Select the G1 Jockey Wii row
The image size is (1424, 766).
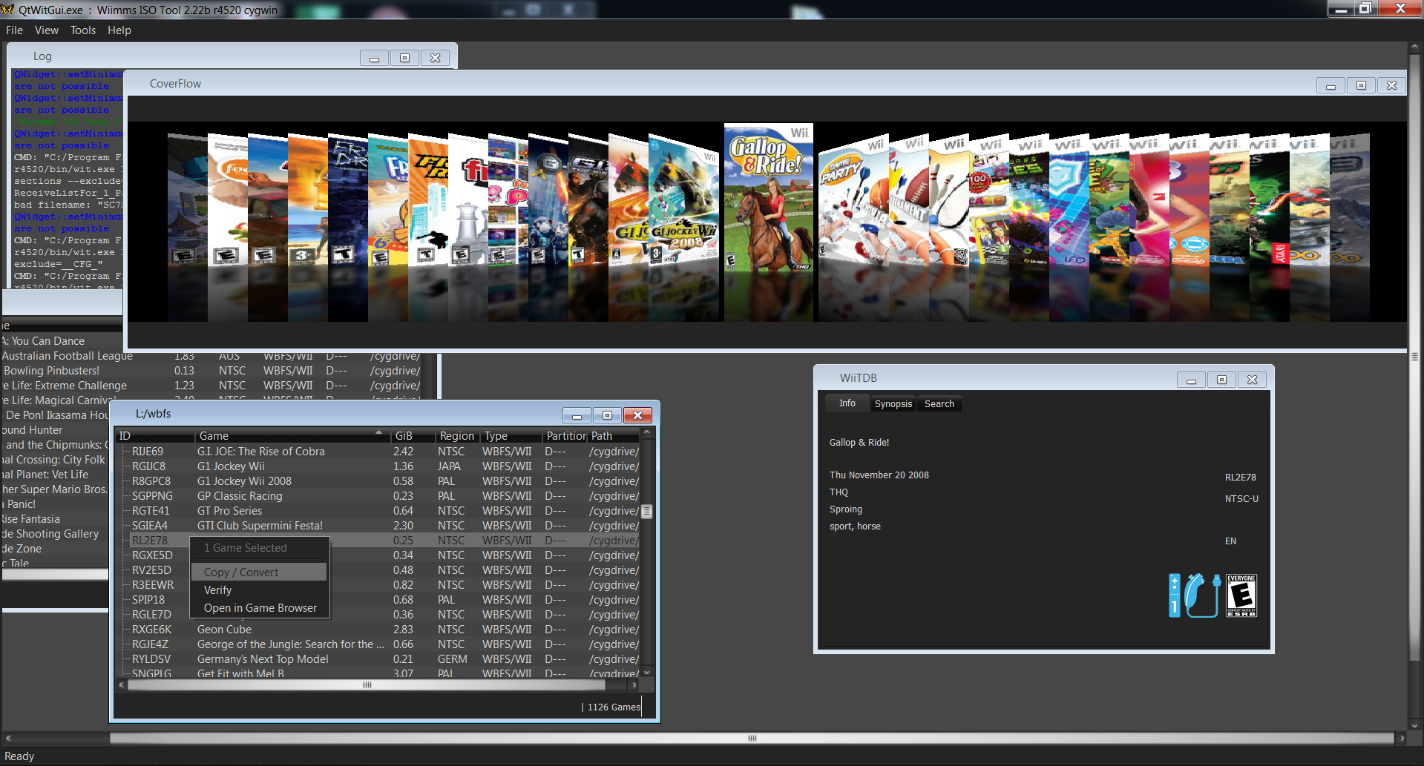(x=378, y=466)
